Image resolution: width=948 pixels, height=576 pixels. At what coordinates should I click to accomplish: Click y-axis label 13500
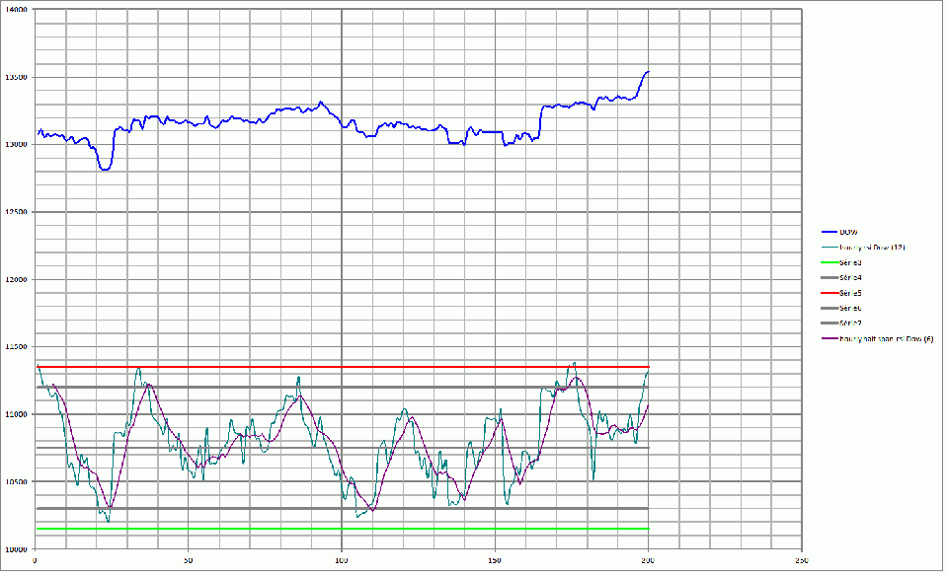(17, 77)
